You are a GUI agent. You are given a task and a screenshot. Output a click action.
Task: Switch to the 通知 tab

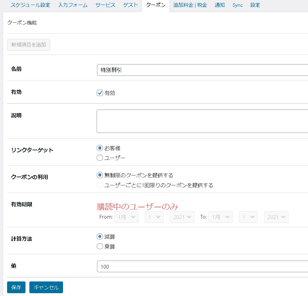tap(219, 5)
